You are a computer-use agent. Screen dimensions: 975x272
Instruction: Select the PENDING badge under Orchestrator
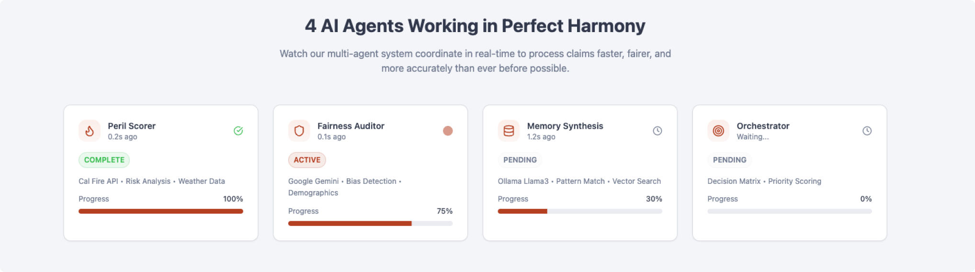[730, 160]
